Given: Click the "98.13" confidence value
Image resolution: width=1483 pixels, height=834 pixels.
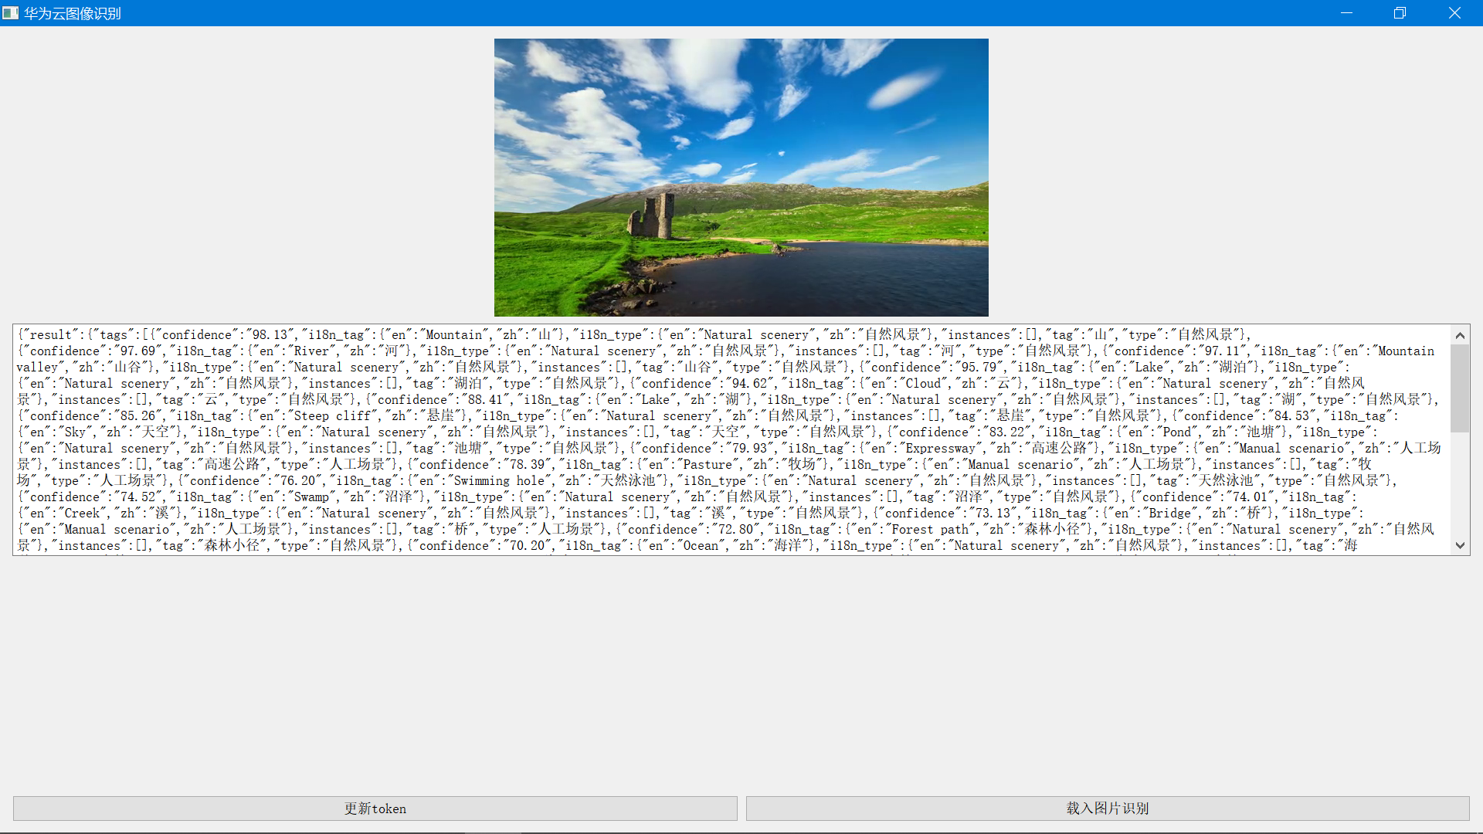Looking at the screenshot, I should click(x=270, y=335).
